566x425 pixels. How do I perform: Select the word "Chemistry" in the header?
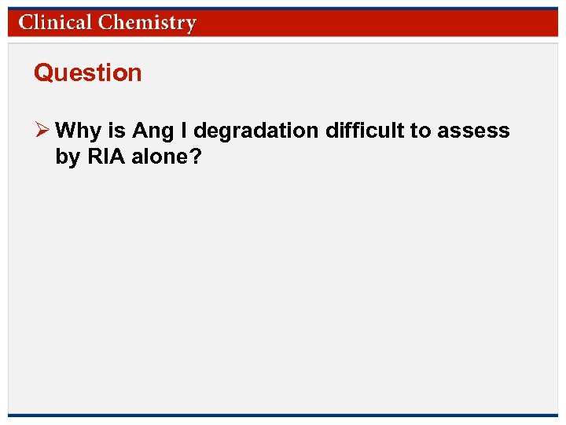point(147,23)
